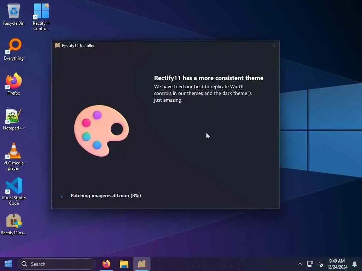Select the Everything search desktop icon
Image resolution: width=362 pixels, height=271 pixels.
coord(14,49)
